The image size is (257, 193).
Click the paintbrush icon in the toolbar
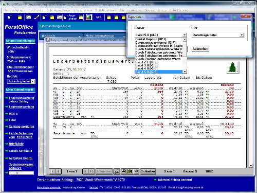point(36,17)
